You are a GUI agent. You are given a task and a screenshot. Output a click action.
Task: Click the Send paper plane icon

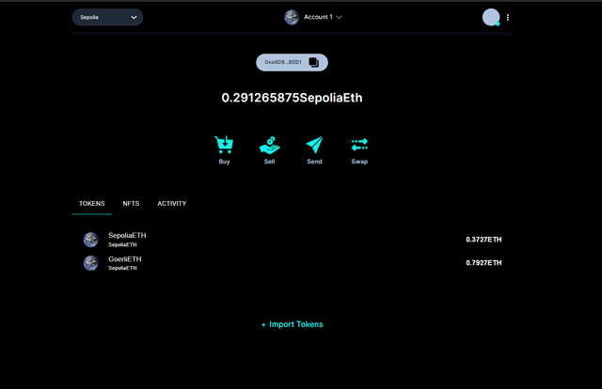click(x=314, y=145)
